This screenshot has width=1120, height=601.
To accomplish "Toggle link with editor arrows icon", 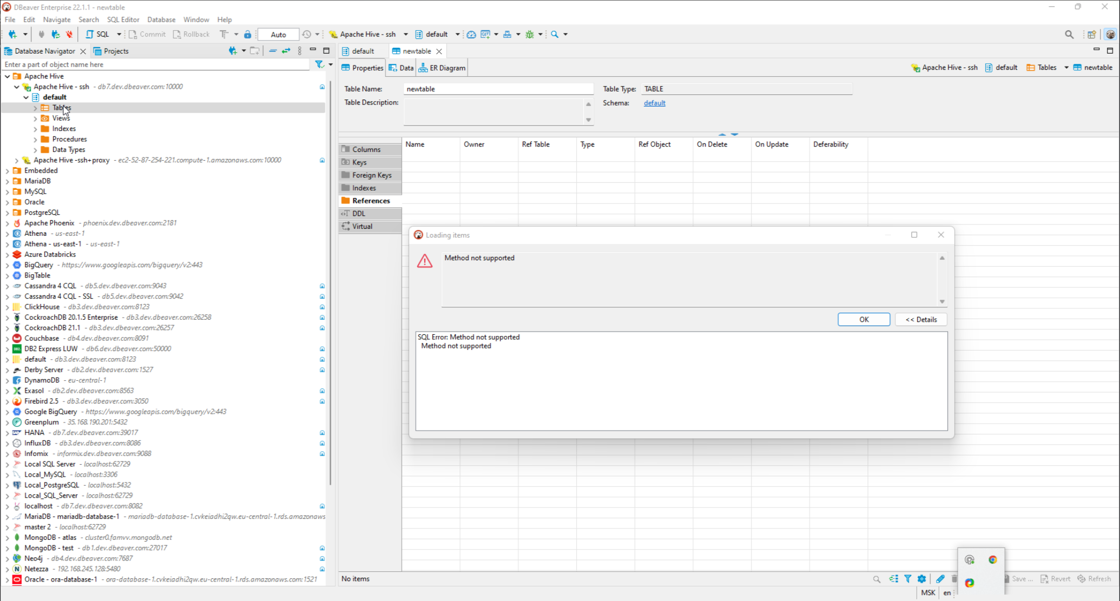I will (286, 51).
